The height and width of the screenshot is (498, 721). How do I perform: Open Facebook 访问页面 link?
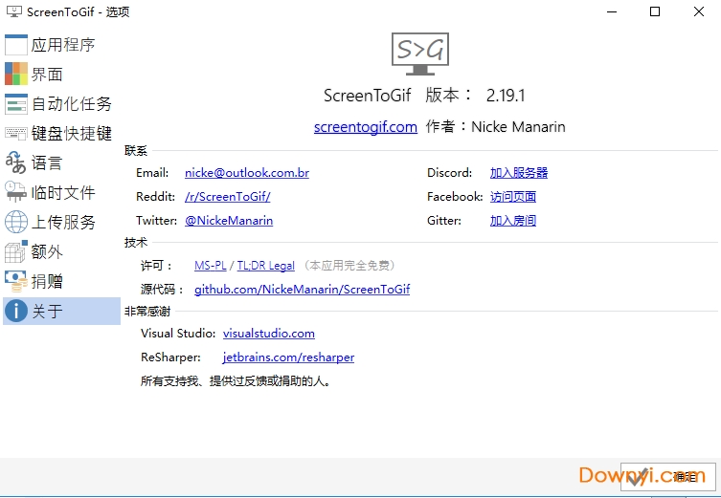(512, 197)
